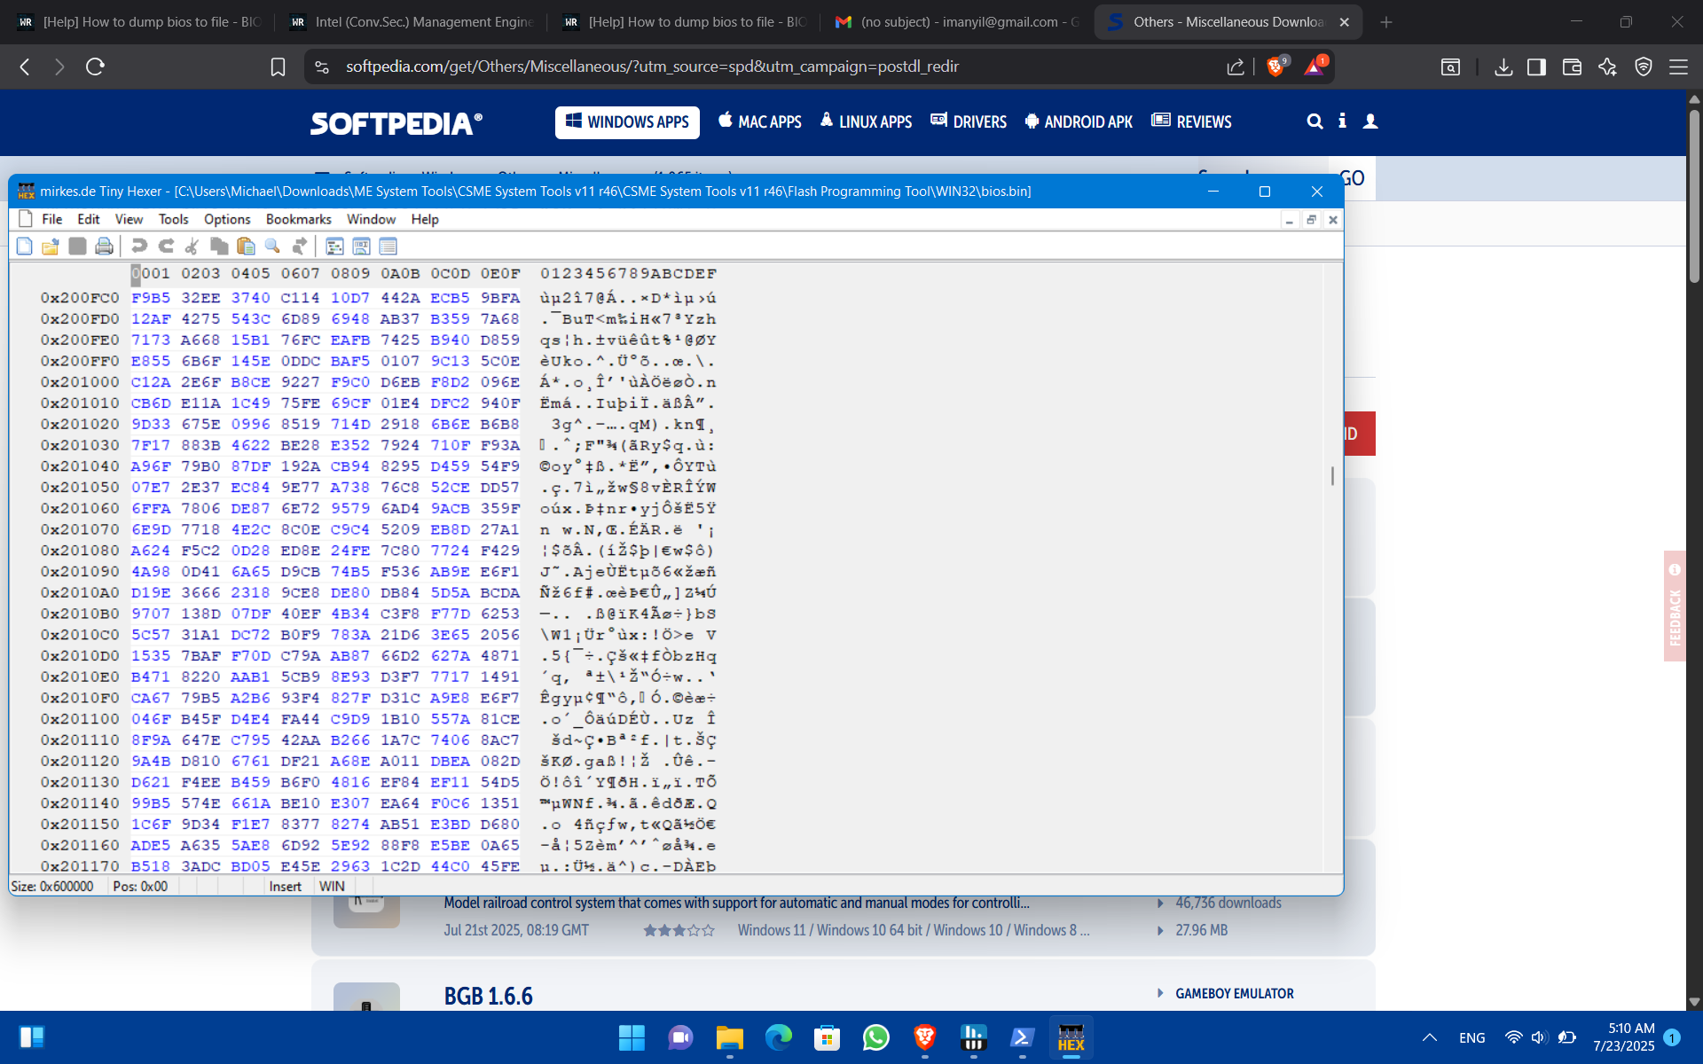Click the Undo arrow icon
Image resolution: width=1703 pixels, height=1064 pixels.
pos(139,246)
